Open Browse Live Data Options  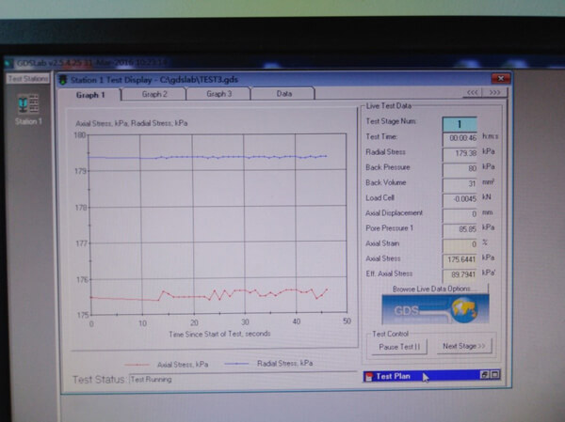434,288
